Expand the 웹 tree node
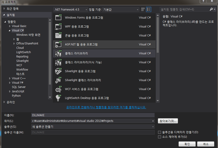The height and width of the screenshot is (148, 218). tap(14, 39)
